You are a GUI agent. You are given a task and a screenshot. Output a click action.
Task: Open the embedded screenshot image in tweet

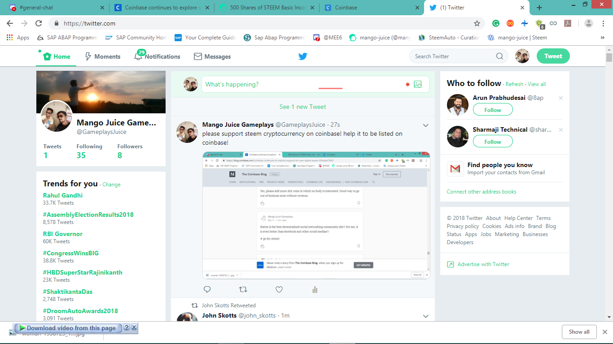316,215
